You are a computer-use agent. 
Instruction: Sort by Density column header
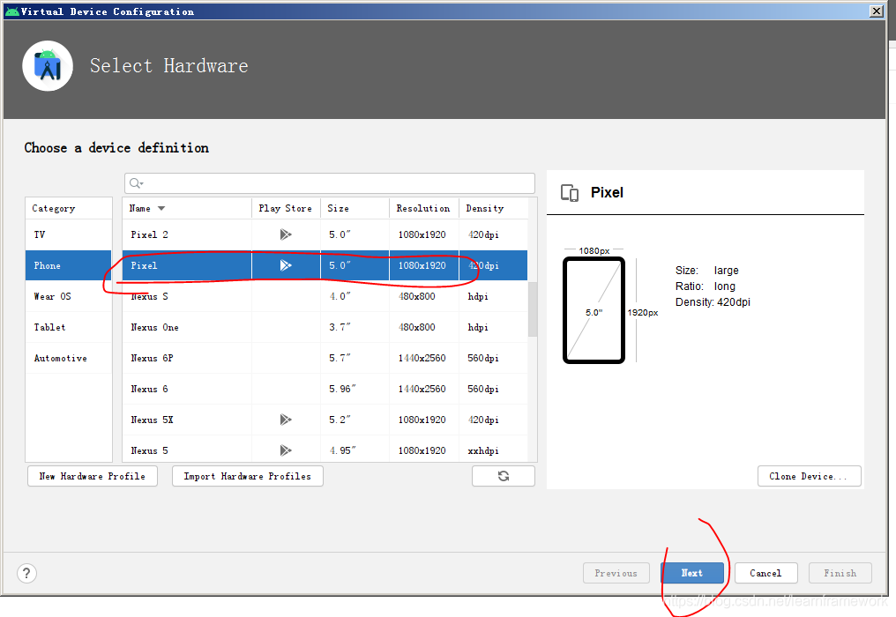[494, 209]
